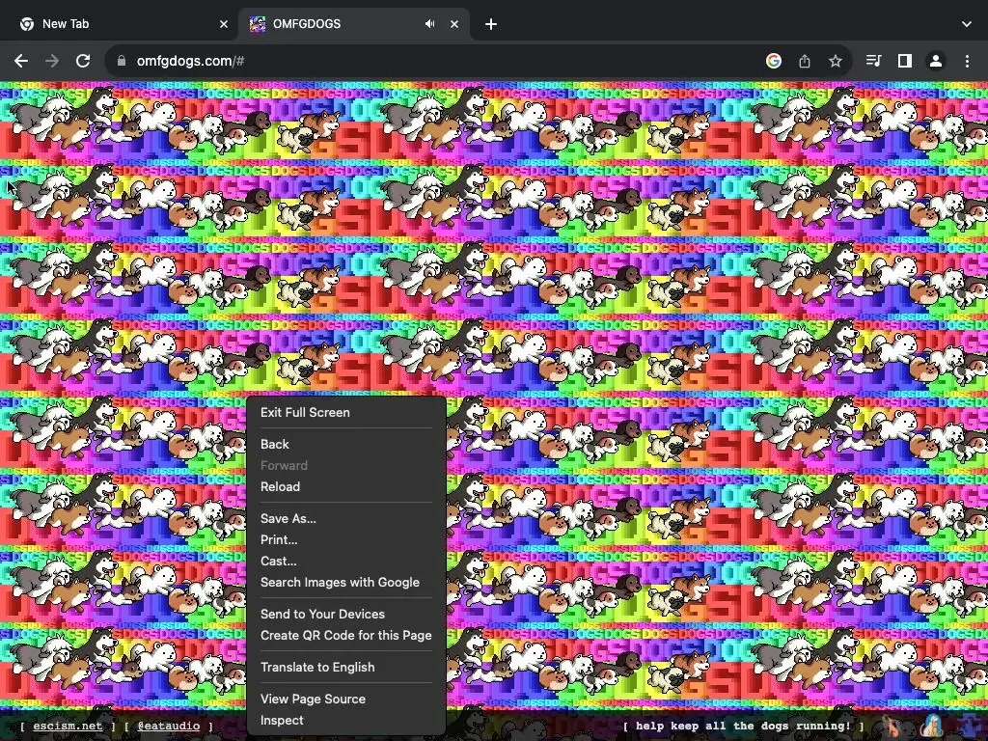Click the brown dog icon in the footer
988x741 pixels.
[893, 726]
